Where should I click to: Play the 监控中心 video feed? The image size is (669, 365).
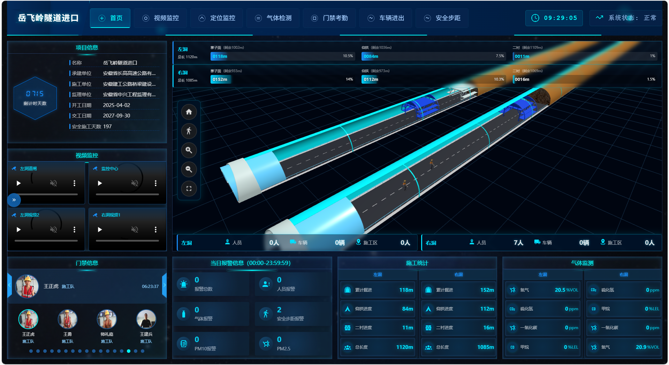coord(100,183)
